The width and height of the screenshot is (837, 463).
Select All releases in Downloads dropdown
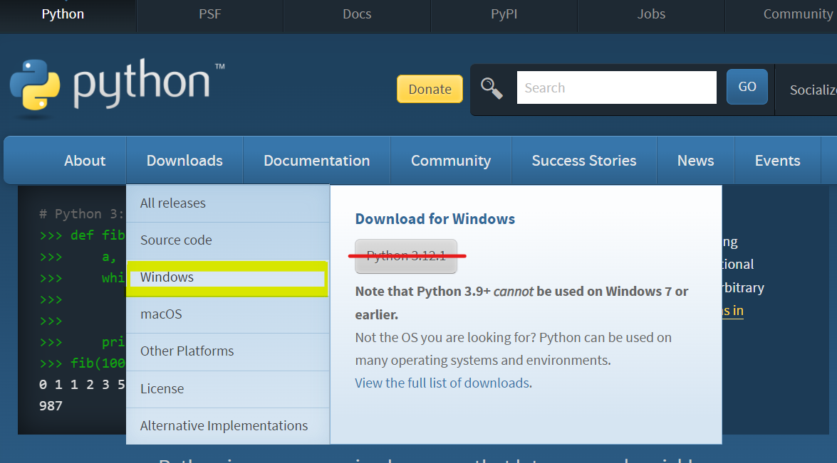228,203
